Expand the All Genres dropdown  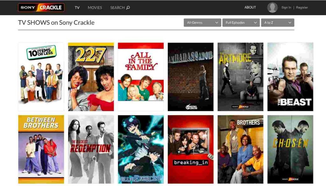202,23
